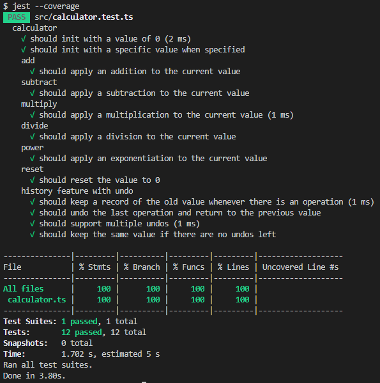380x383 pixels.
Task: Click the checkmark beside 'should apply a division'
Action: click(x=32, y=137)
